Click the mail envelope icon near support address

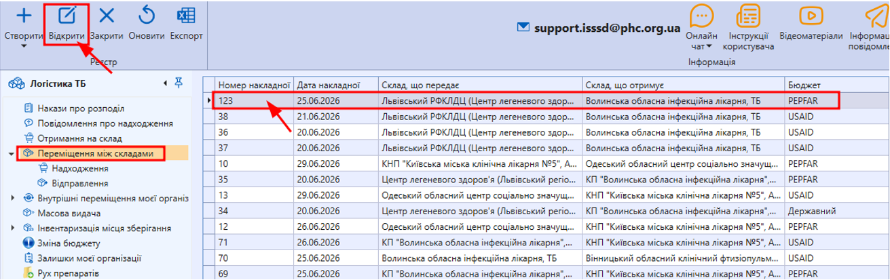523,27
